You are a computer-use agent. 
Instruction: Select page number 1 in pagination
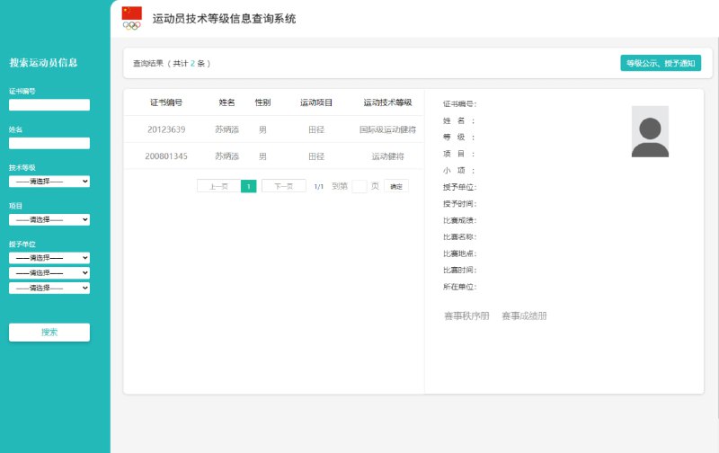pos(249,186)
